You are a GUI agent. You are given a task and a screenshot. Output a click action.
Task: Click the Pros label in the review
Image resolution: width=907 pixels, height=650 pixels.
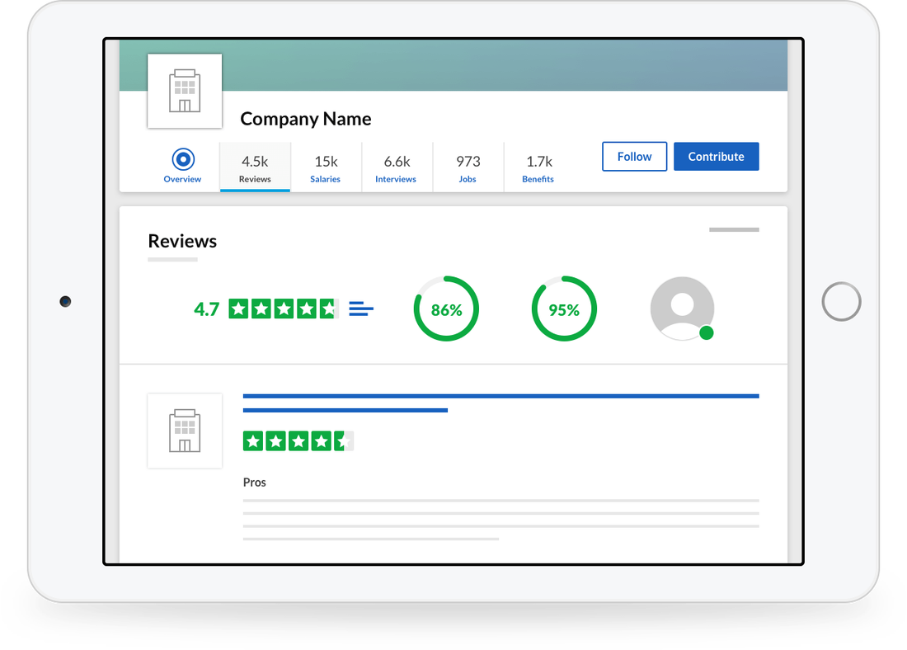255,483
